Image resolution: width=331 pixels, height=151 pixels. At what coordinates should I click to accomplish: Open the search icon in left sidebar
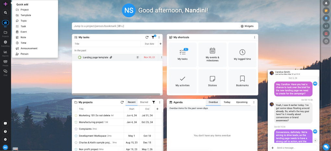click(6, 13)
